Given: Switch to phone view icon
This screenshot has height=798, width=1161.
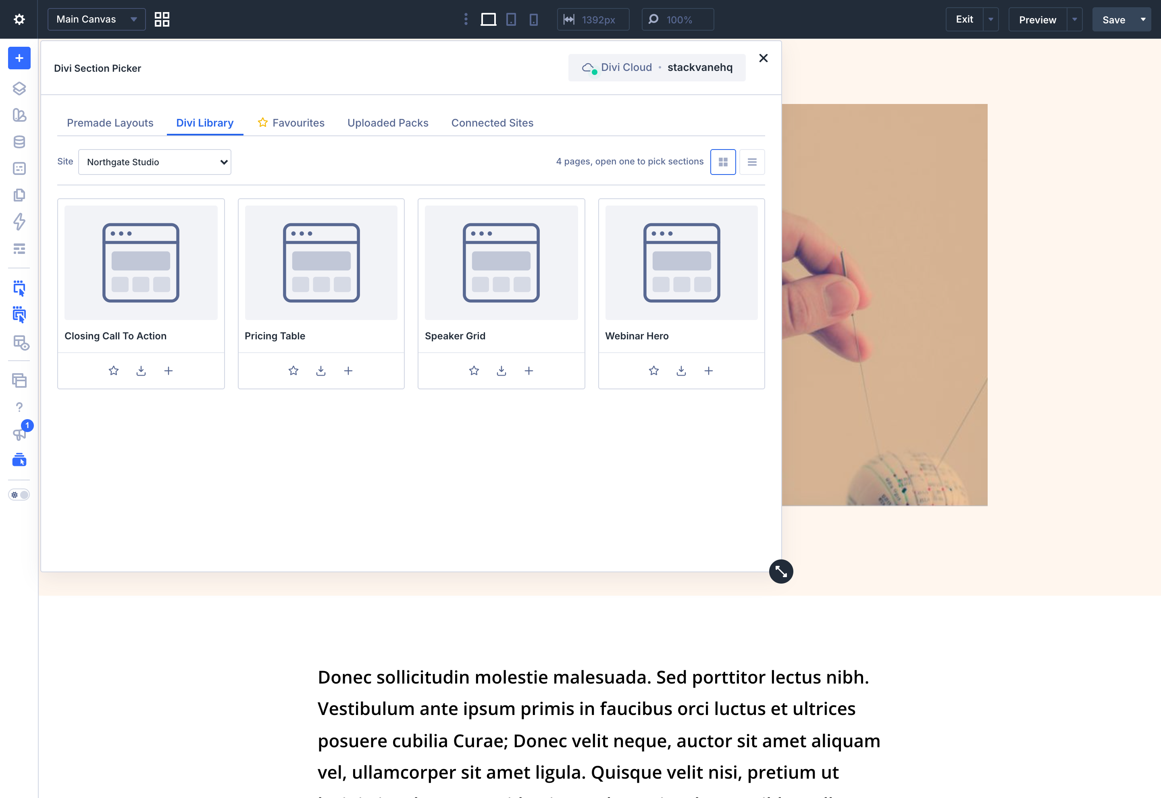Looking at the screenshot, I should pos(534,19).
